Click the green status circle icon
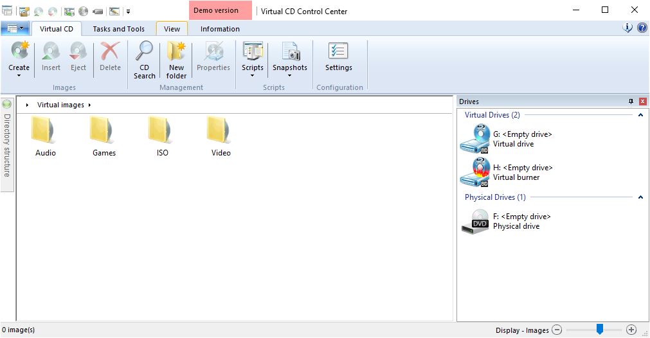Image resolution: width=650 pixels, height=338 pixels. coord(7,104)
